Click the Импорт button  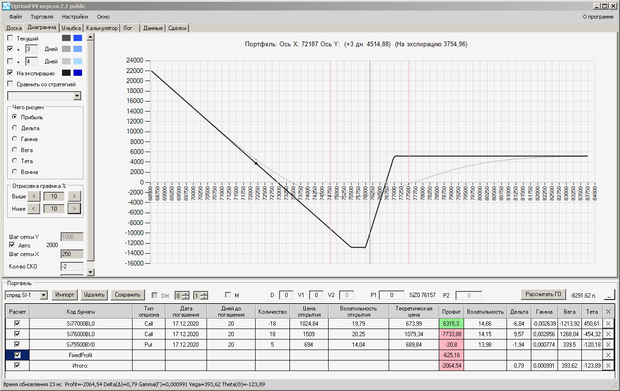coord(65,295)
